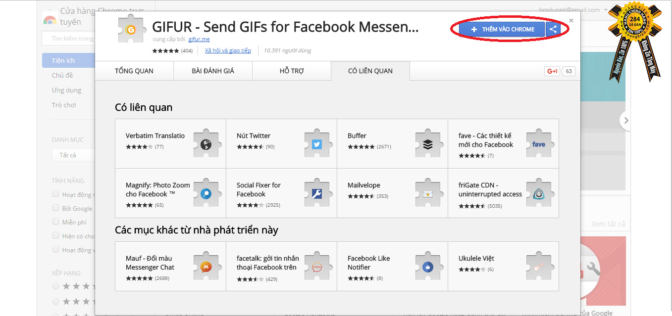The image size is (672, 316).
Task: Click the friGate CDN icon
Action: coord(539,193)
